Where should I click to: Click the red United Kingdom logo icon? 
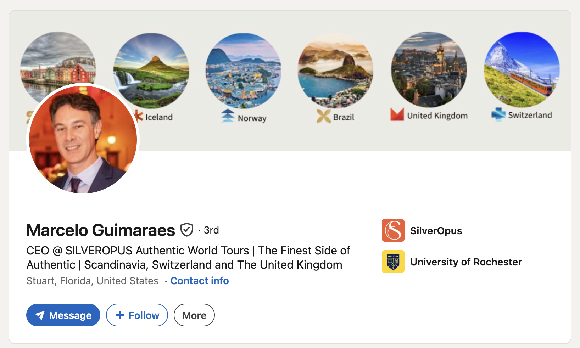[397, 114]
